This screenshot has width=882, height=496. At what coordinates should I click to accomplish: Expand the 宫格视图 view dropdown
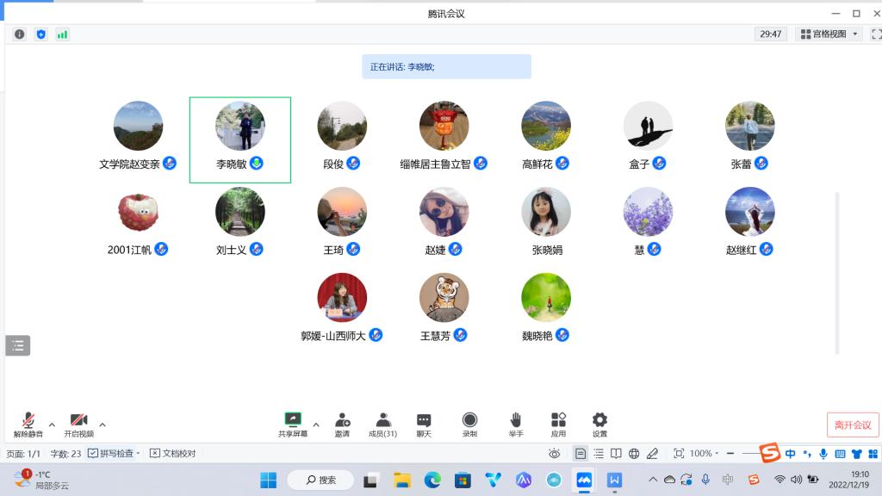pyautogui.click(x=829, y=34)
